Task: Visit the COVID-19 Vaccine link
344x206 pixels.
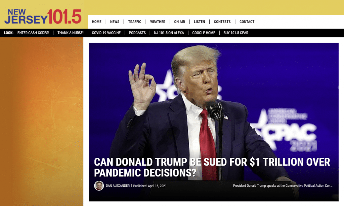Action: 106,33
